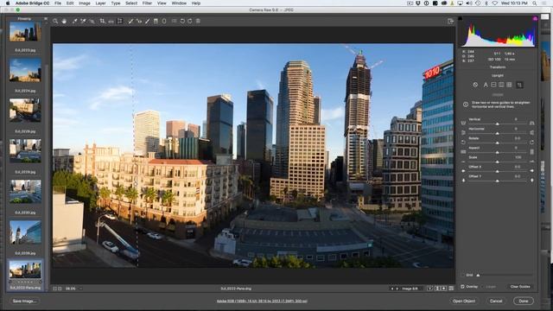Screen dimensions: 553x311
Task: Go to next image arrow
Action: click(x=397, y=289)
